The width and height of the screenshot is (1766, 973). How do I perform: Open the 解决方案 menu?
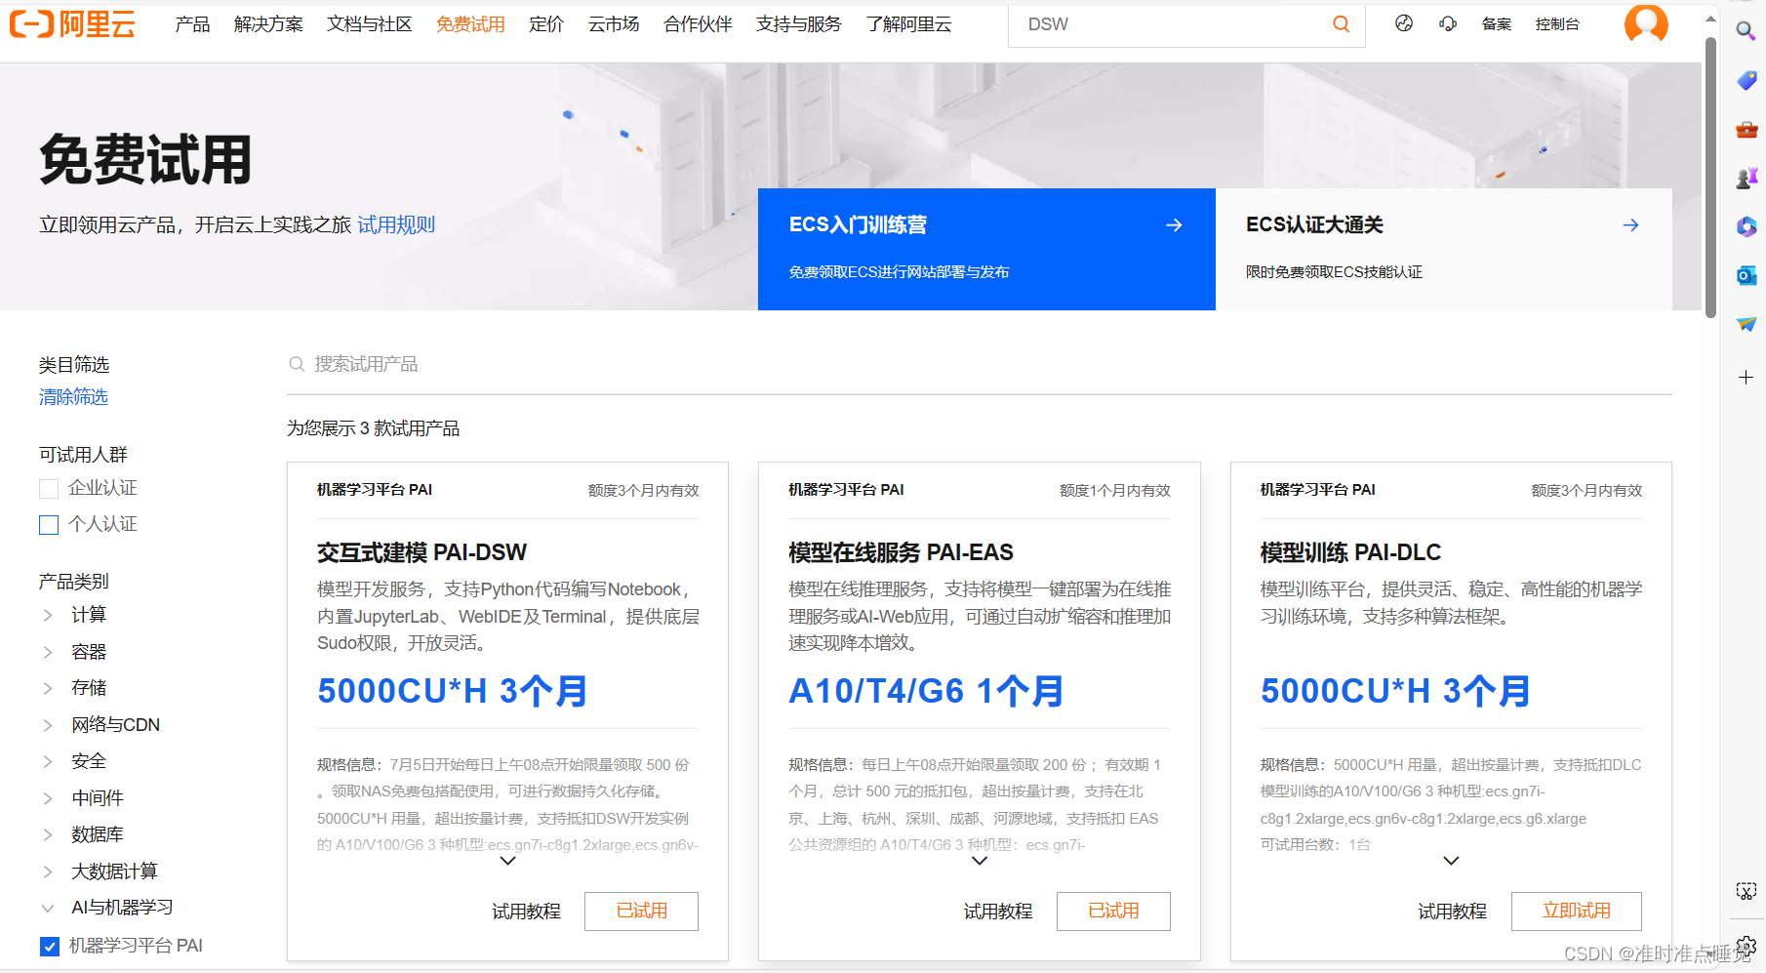(268, 24)
